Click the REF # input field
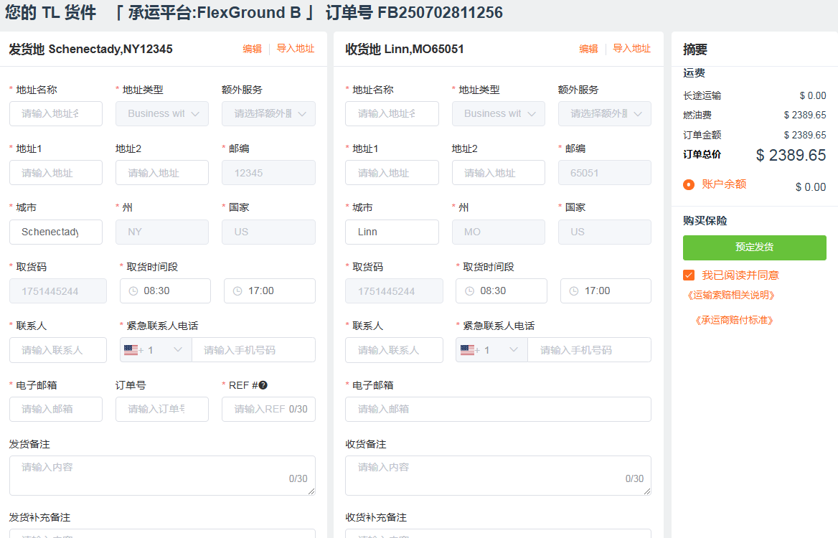This screenshot has height=538, width=838. click(x=269, y=410)
